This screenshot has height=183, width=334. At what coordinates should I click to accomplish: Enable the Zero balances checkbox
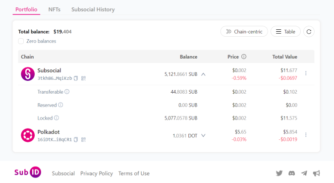pyautogui.click(x=21, y=41)
